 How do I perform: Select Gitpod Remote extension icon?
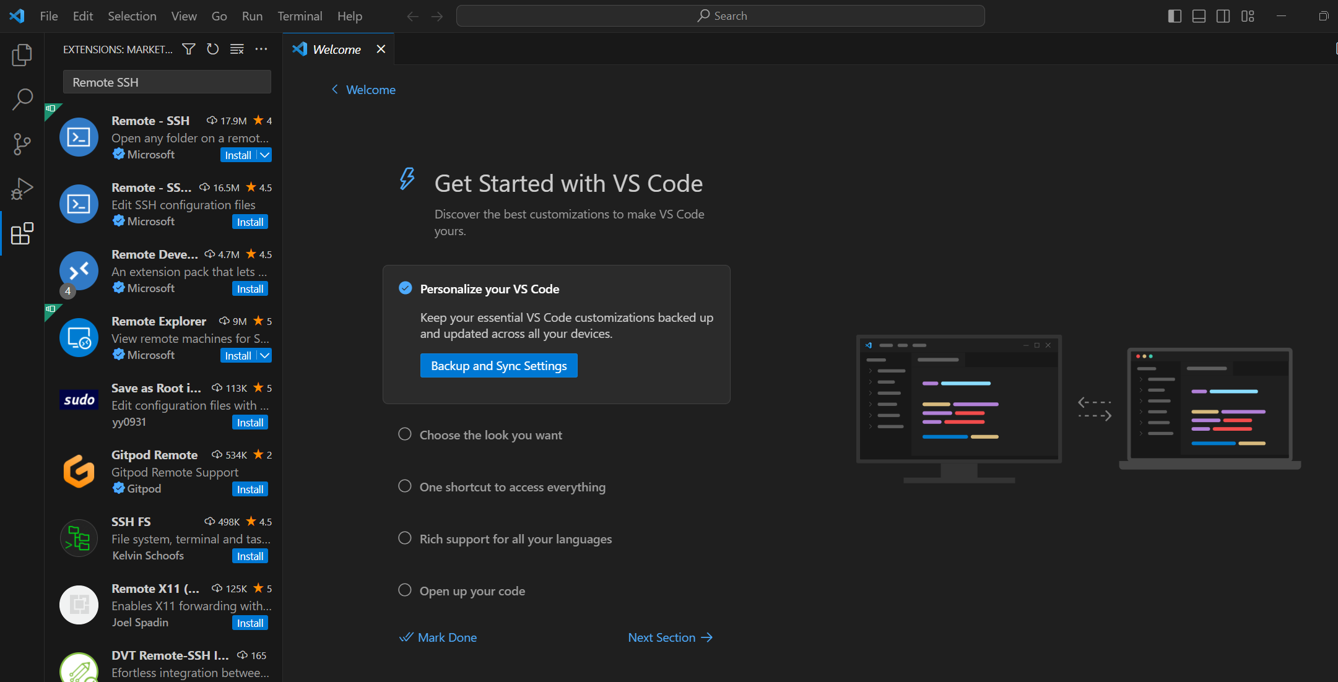79,471
